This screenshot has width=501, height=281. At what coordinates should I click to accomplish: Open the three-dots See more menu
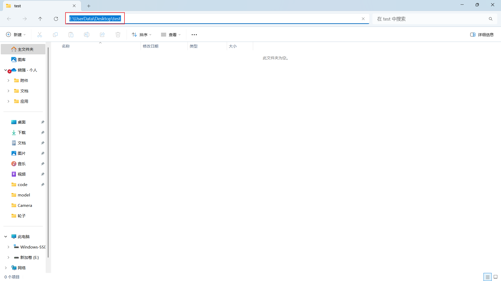194,35
